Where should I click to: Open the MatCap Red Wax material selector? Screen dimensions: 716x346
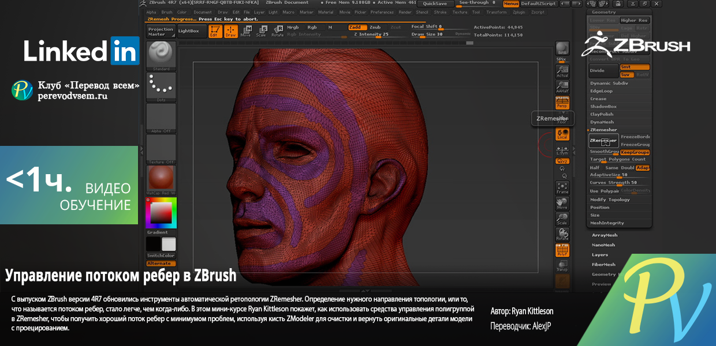tap(161, 180)
